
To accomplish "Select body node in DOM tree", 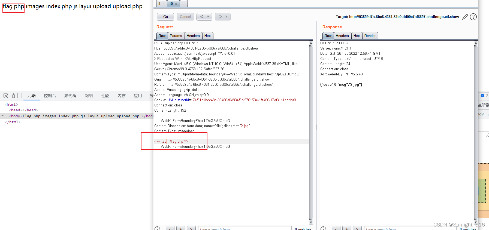I will [x=77, y=116].
